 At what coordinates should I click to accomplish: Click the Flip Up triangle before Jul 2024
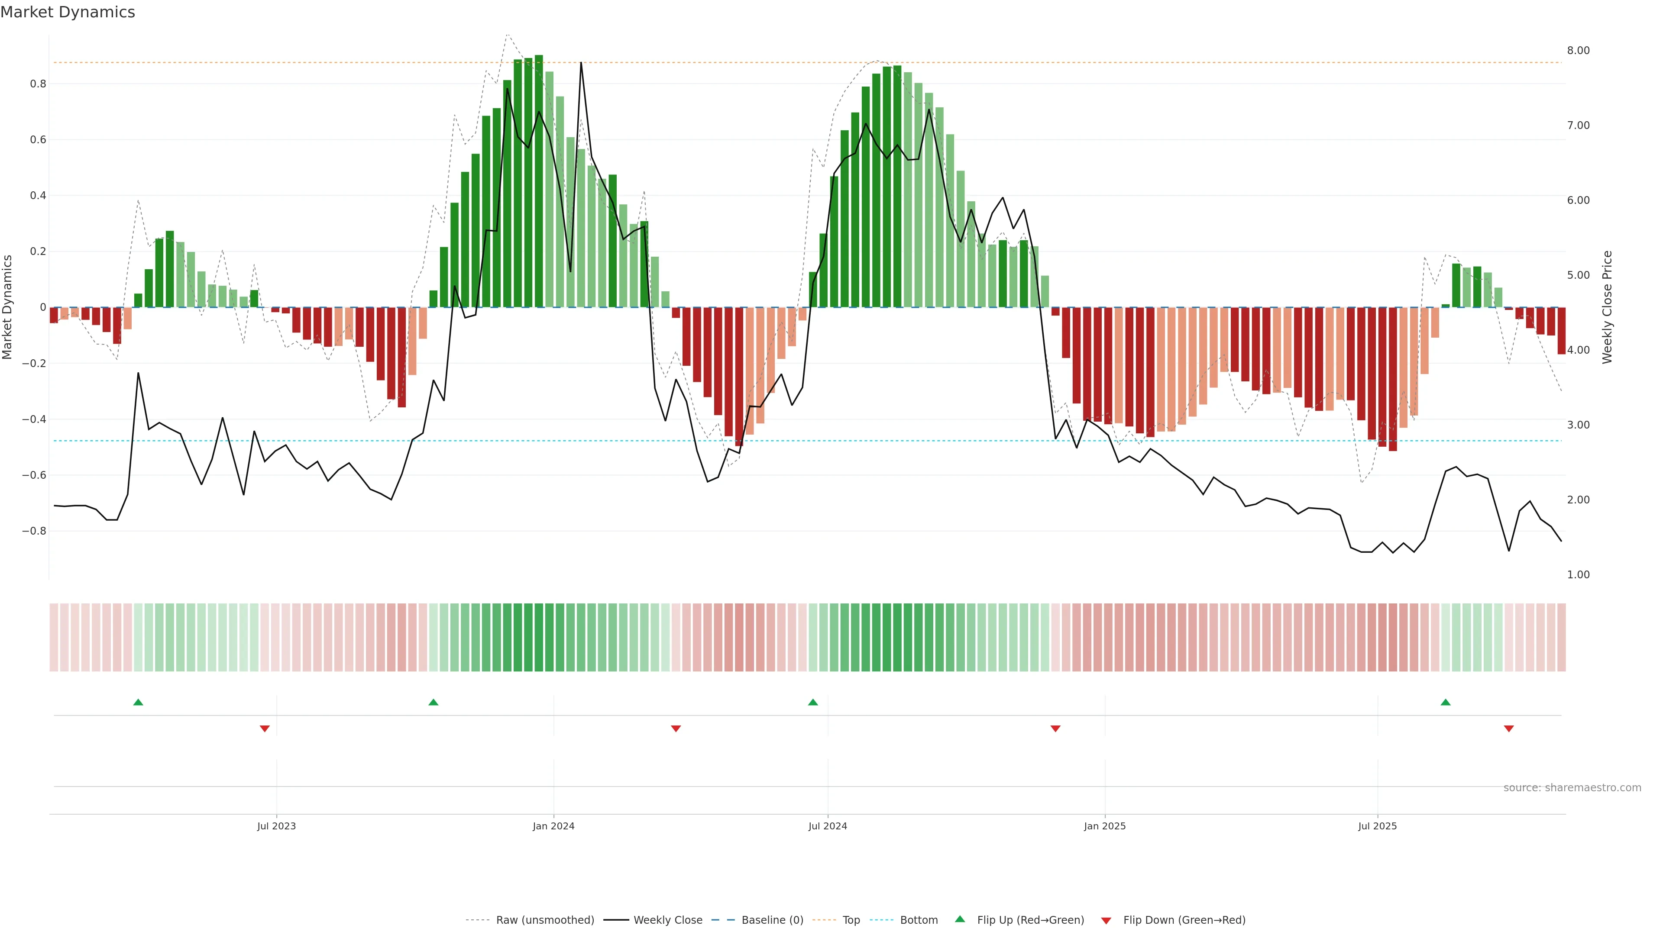(x=813, y=702)
